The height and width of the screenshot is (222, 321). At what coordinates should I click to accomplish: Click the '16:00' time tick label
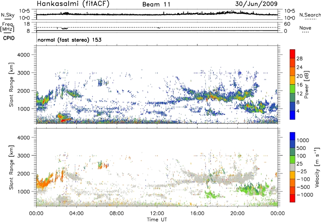point(197,214)
